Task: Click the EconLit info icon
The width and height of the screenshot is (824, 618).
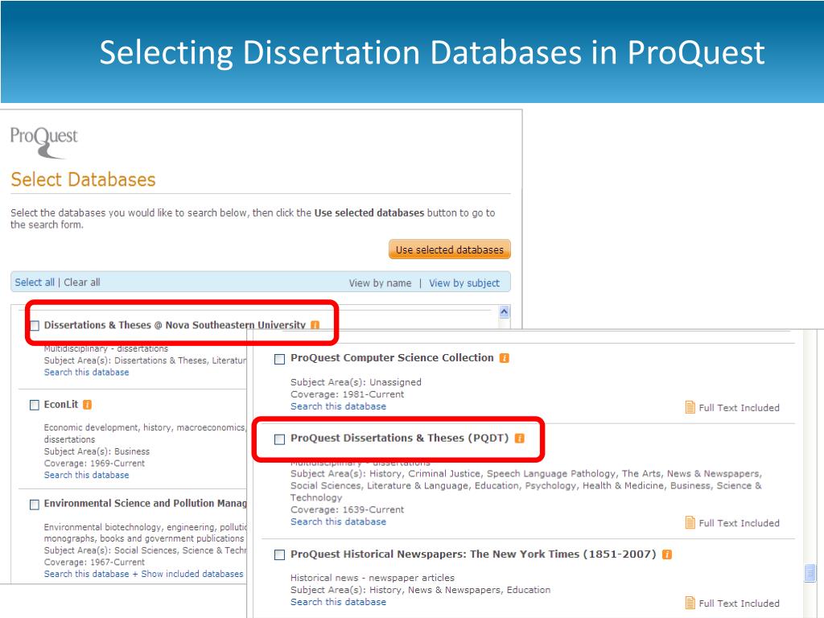Action: (x=87, y=405)
